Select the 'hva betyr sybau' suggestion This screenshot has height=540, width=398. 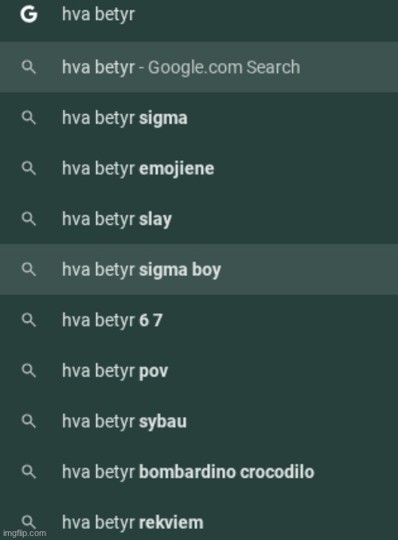[x=199, y=421]
